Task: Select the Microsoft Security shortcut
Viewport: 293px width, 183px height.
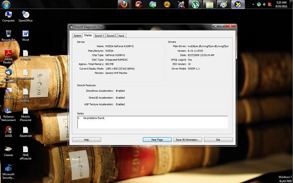Action: coord(9,172)
